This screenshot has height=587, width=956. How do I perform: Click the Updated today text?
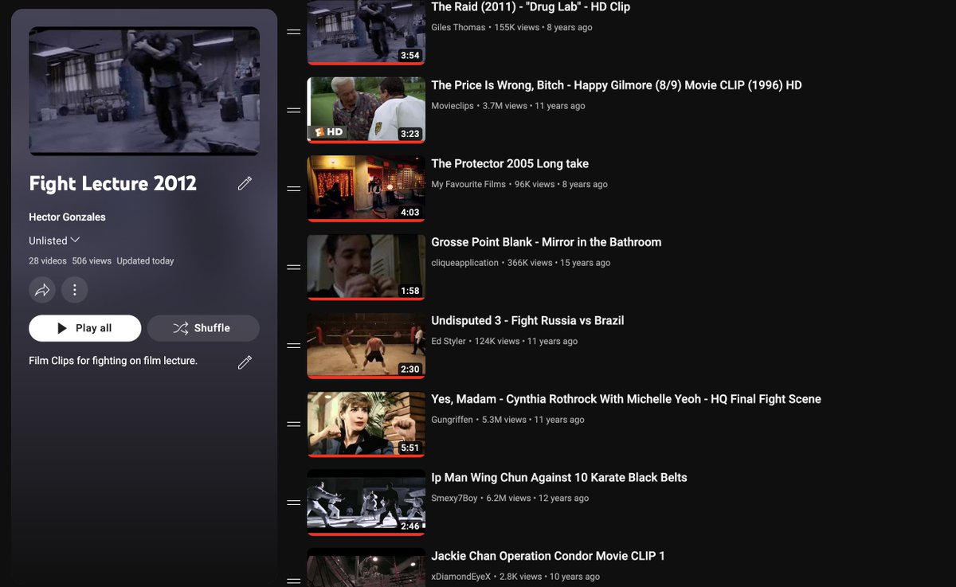point(145,261)
